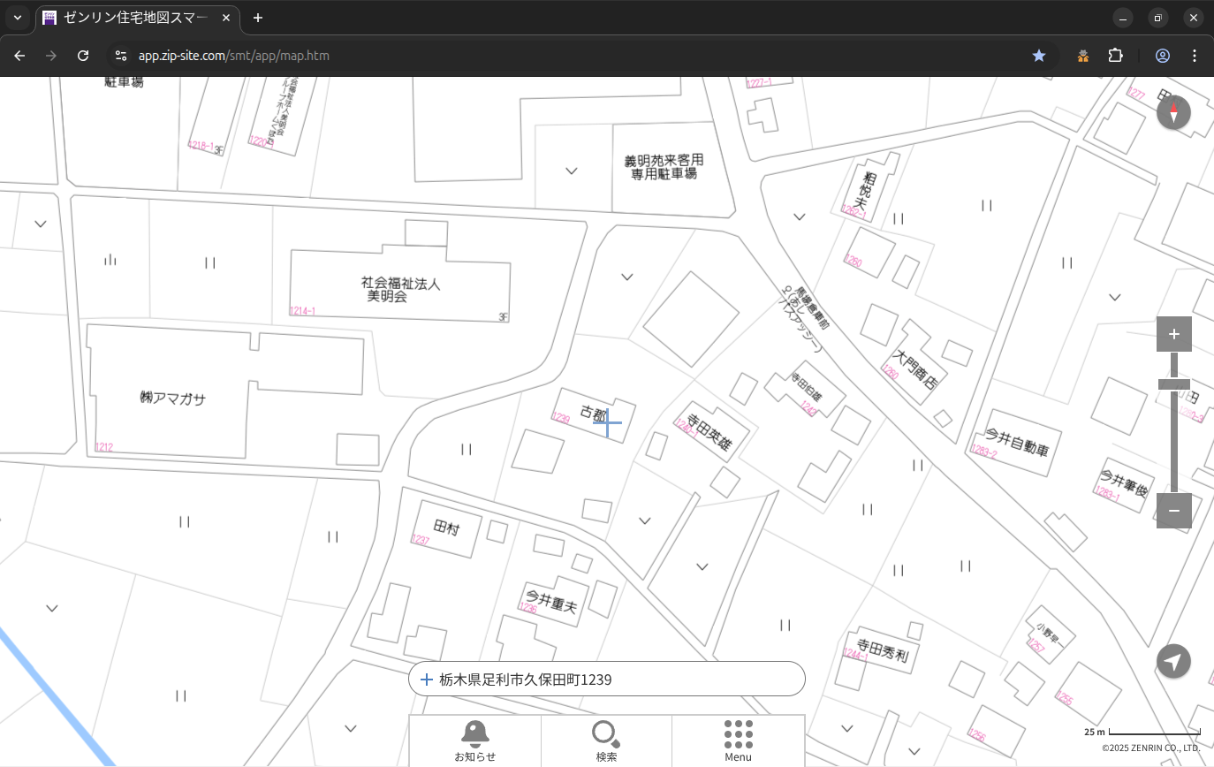Go back to previous page
This screenshot has width=1214, height=767.
(19, 56)
